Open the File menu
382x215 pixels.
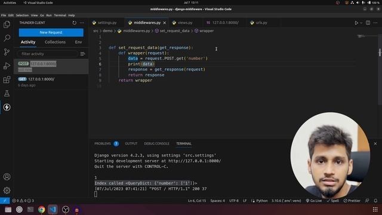pyautogui.click(x=4, y=15)
